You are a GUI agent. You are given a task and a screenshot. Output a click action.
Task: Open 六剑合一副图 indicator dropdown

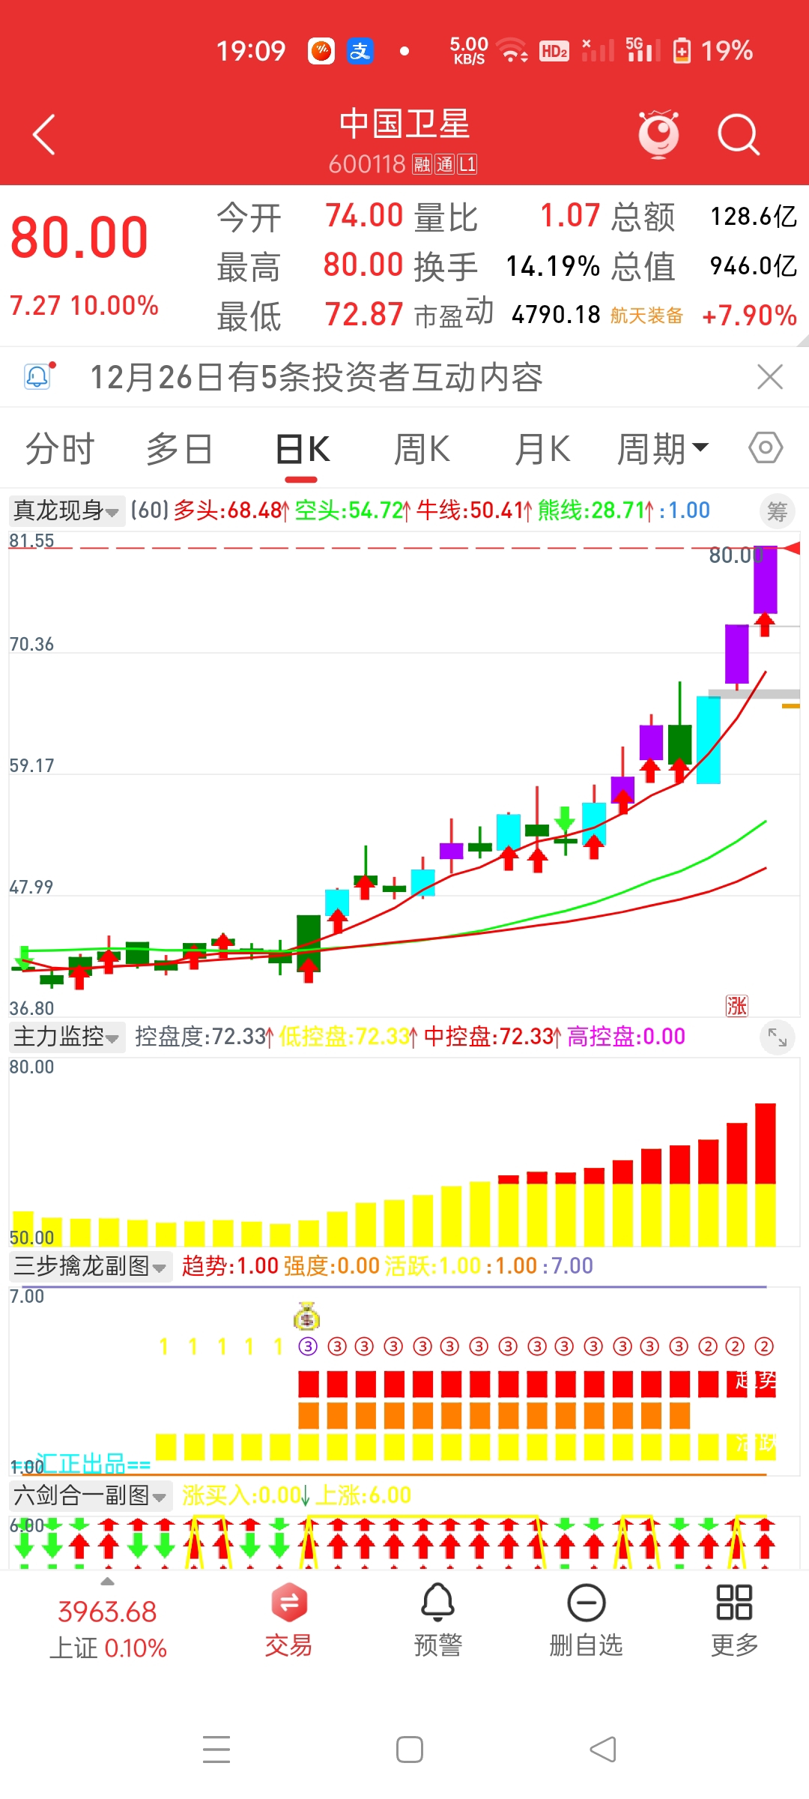pyautogui.click(x=90, y=1495)
